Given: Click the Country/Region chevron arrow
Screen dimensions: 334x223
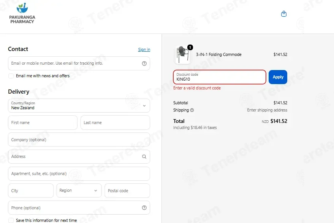Looking at the screenshot, I should coord(144,106).
